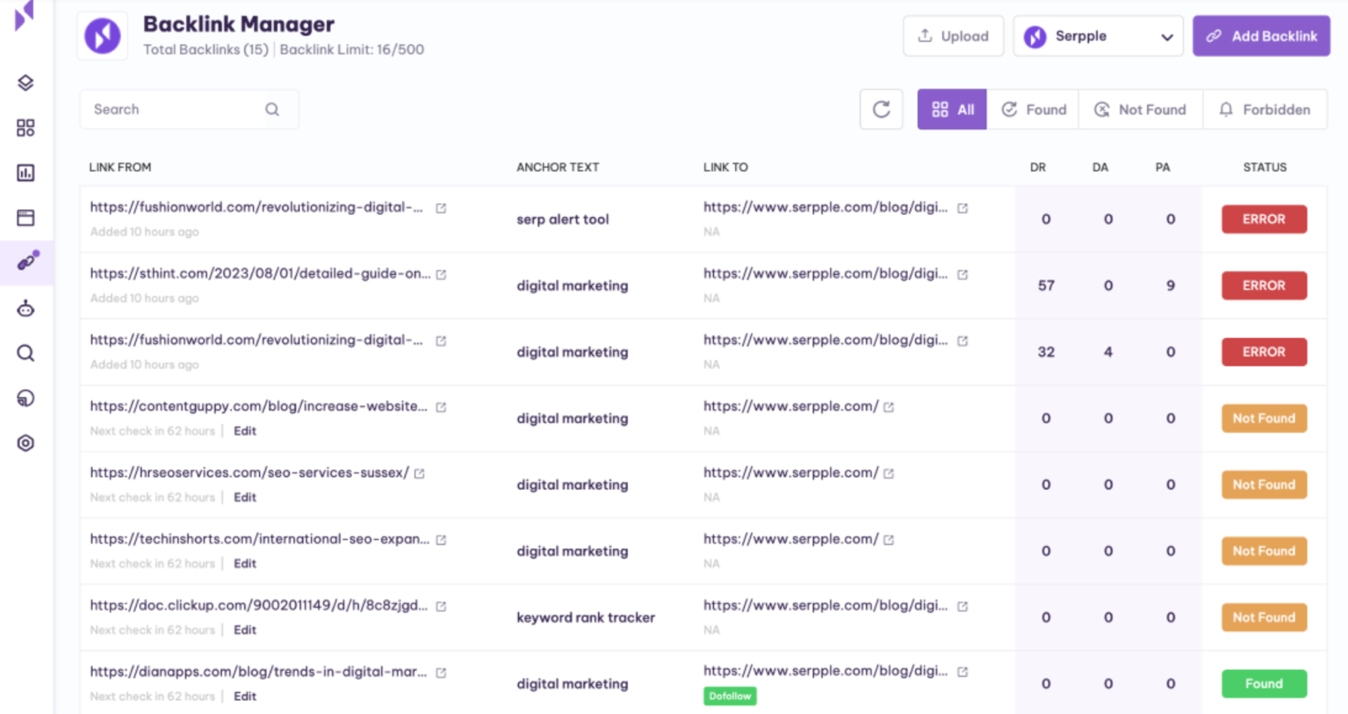Click ERROR status on sthint.com row
Viewport: 1348px width, 714px height.
pyautogui.click(x=1264, y=285)
